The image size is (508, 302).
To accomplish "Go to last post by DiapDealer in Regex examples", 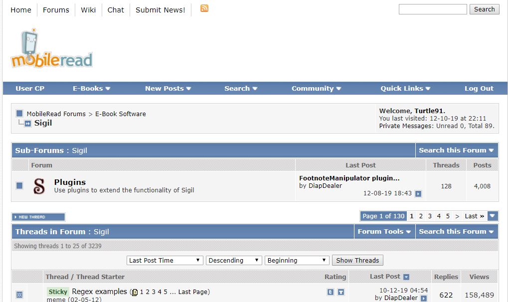I will point(424,298).
